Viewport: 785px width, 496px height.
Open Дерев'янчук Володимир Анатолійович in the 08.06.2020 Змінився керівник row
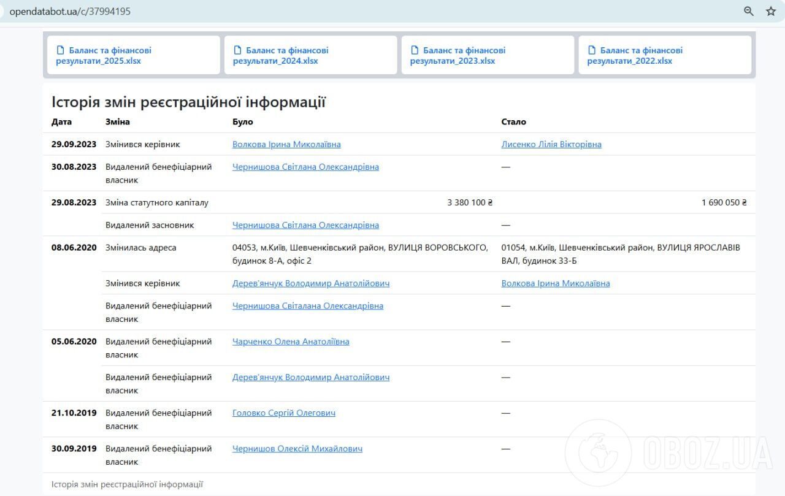(311, 283)
